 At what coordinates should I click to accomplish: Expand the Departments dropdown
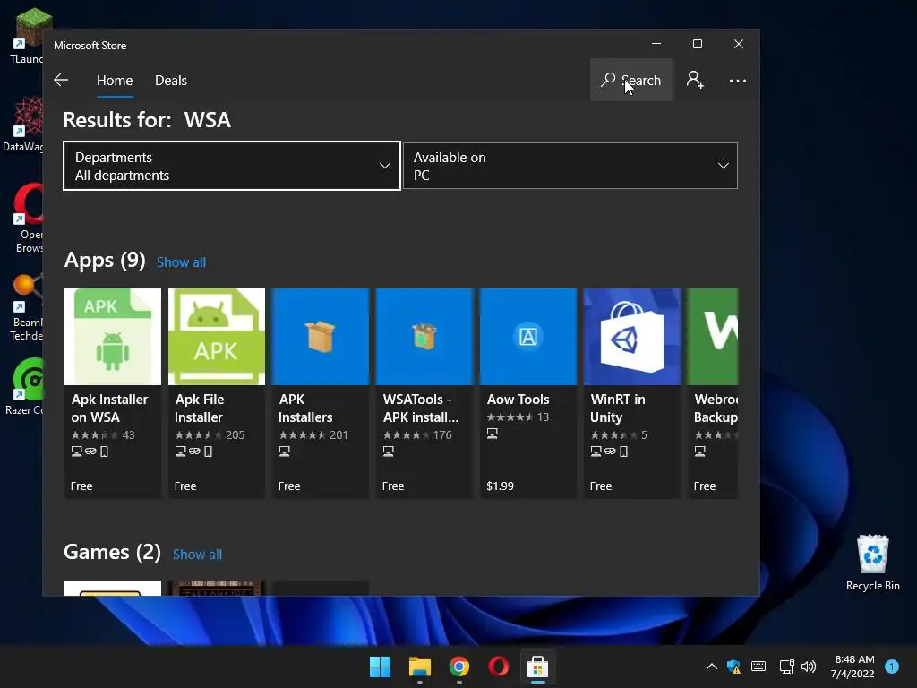click(232, 166)
